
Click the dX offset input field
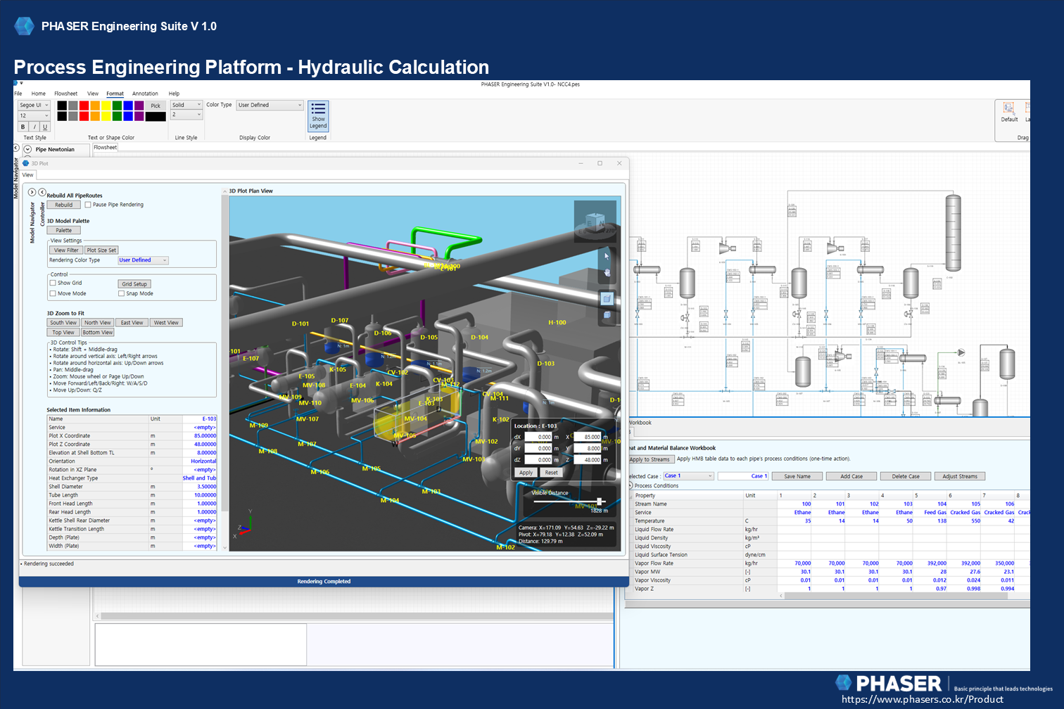coord(538,437)
